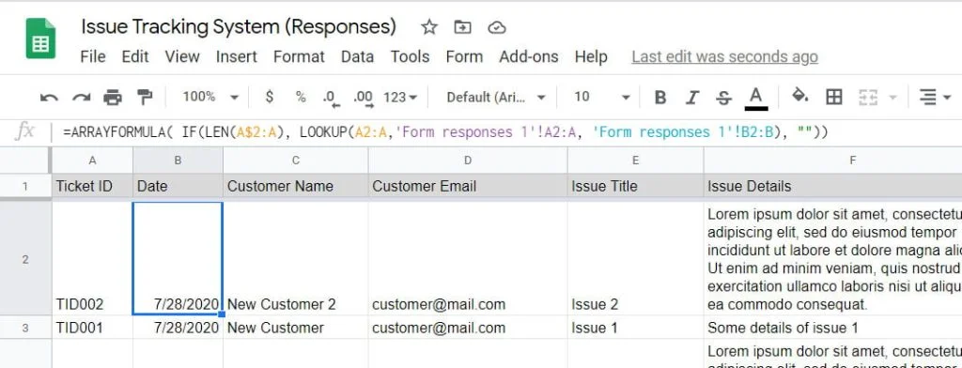Screen dimensions: 962x368
Task: Select the date cell in the TID001 row
Action: [178, 328]
